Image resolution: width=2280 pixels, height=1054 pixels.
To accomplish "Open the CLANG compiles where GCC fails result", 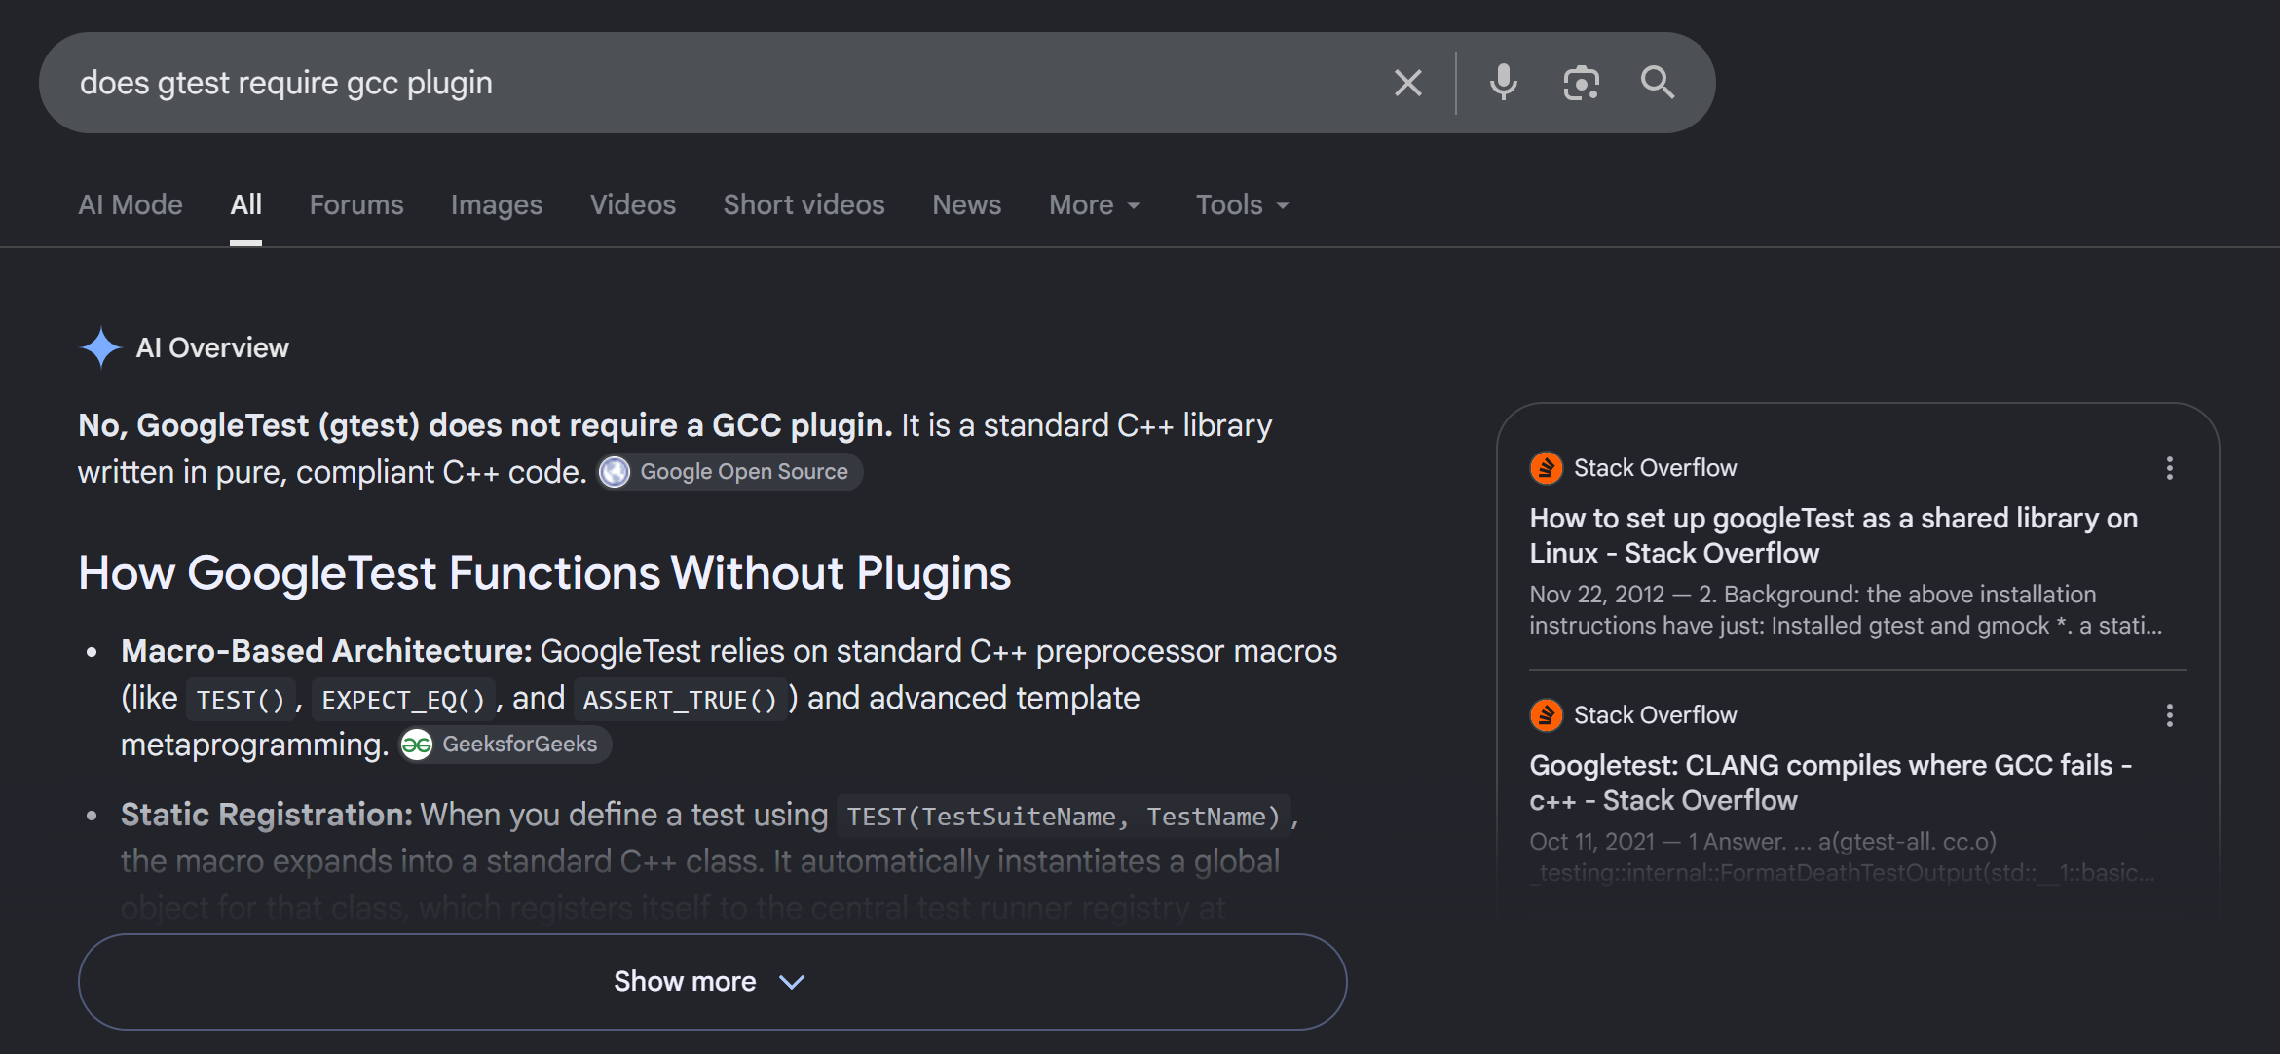I will (1831, 782).
